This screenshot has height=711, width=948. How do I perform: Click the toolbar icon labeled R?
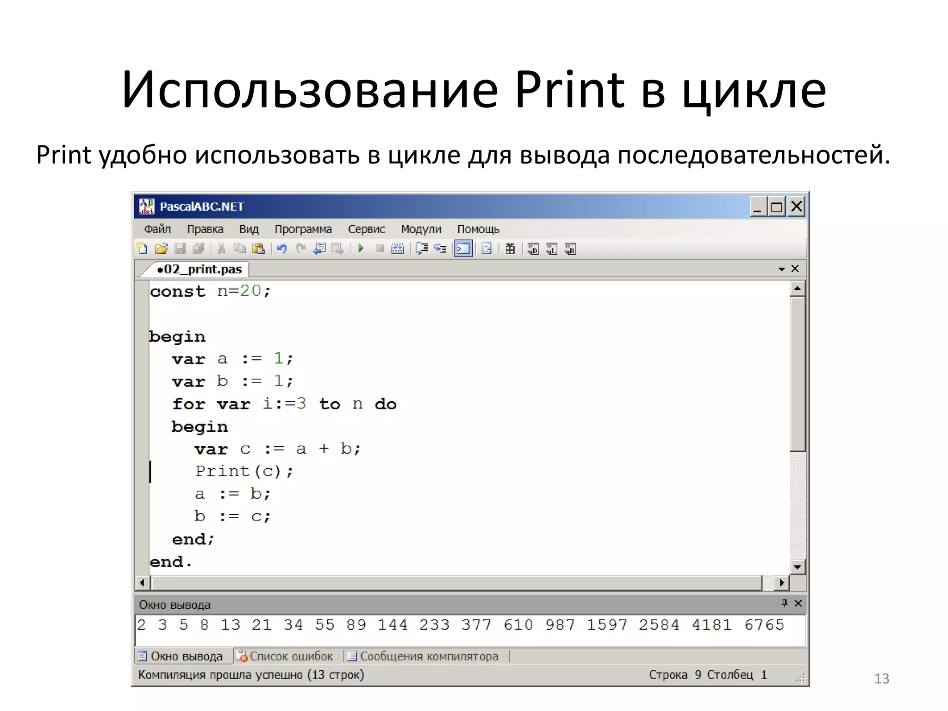pos(570,249)
